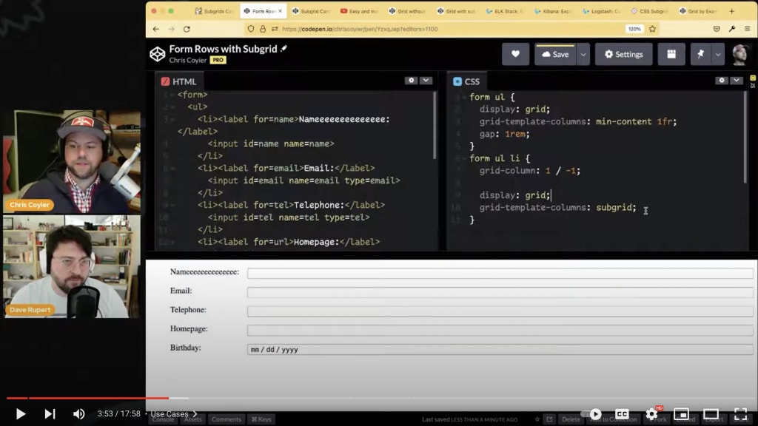Open pen Settings

click(623, 54)
